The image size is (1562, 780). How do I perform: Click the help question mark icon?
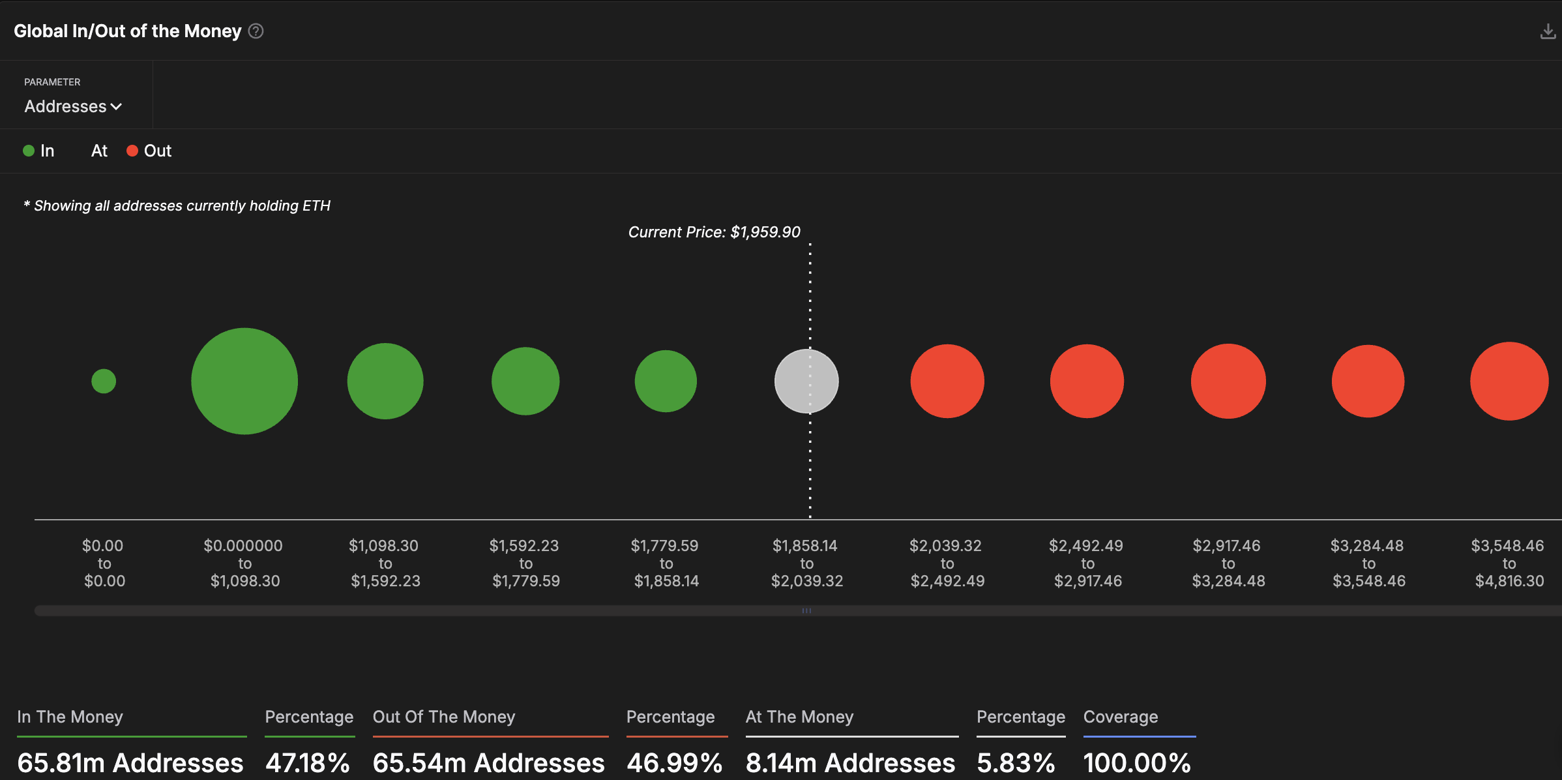(x=256, y=31)
